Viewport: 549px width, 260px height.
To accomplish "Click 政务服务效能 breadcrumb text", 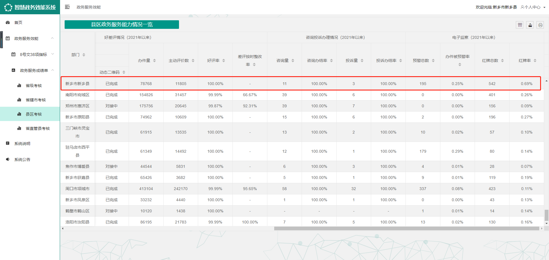I will point(89,7).
